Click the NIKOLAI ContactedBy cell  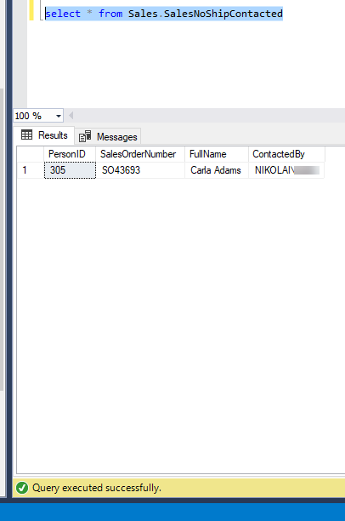pos(286,170)
